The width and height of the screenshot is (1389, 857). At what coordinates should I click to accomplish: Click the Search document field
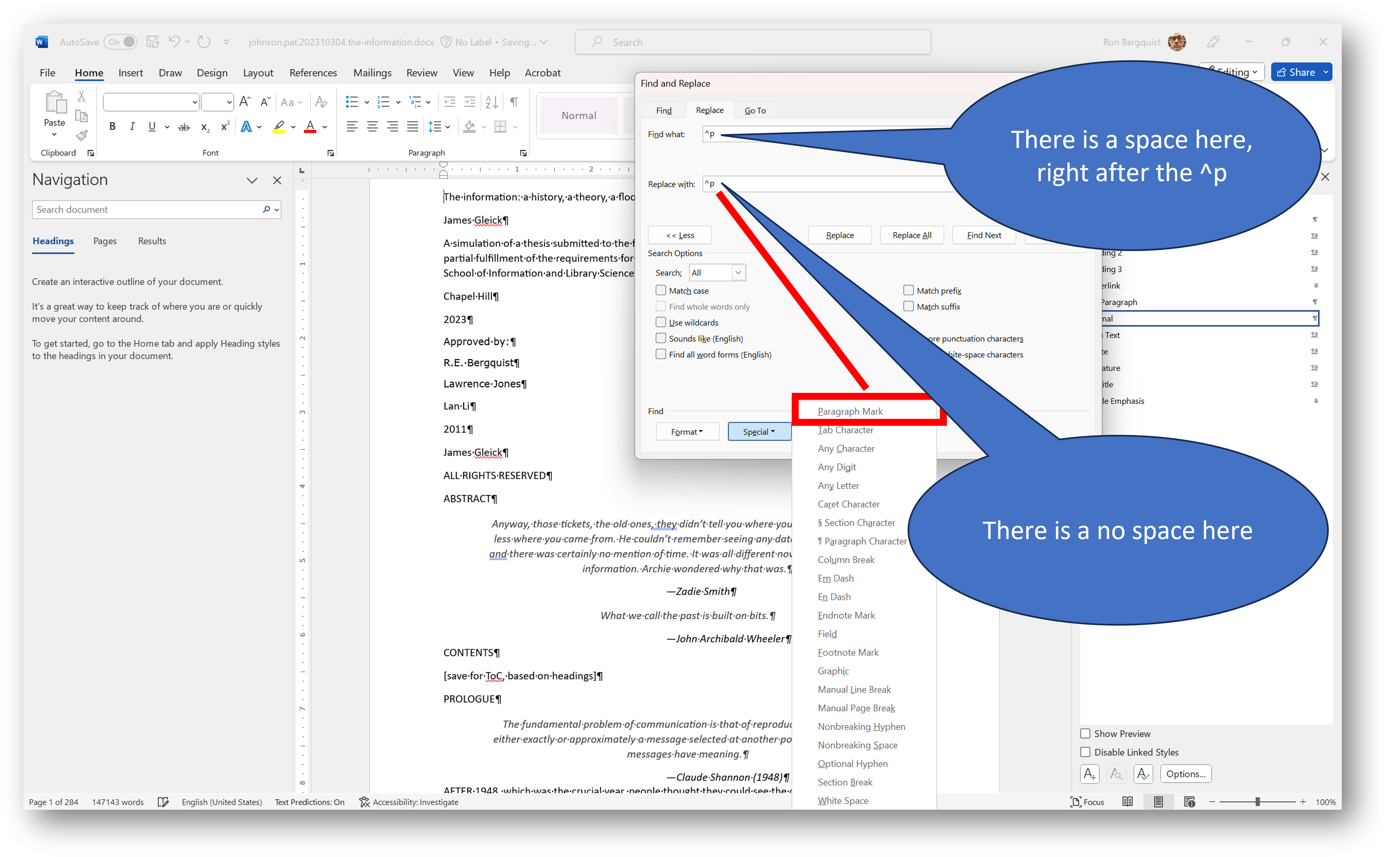coord(156,210)
